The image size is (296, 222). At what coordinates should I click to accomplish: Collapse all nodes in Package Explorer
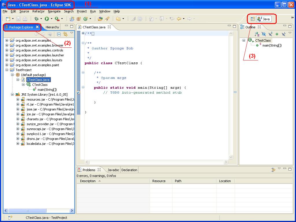pos(59,34)
